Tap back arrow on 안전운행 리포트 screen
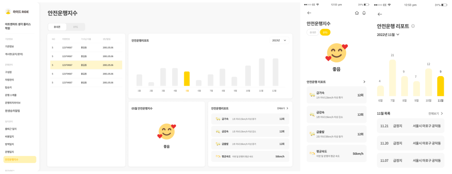This screenshot has height=174, width=452. pyautogui.click(x=380, y=14)
